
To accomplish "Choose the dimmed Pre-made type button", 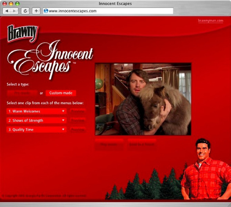I will pyautogui.click(x=22, y=93).
